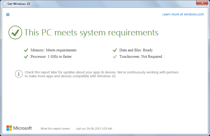
Task: Select the 'Memory: Meets requirements' text
Action: [54, 50]
